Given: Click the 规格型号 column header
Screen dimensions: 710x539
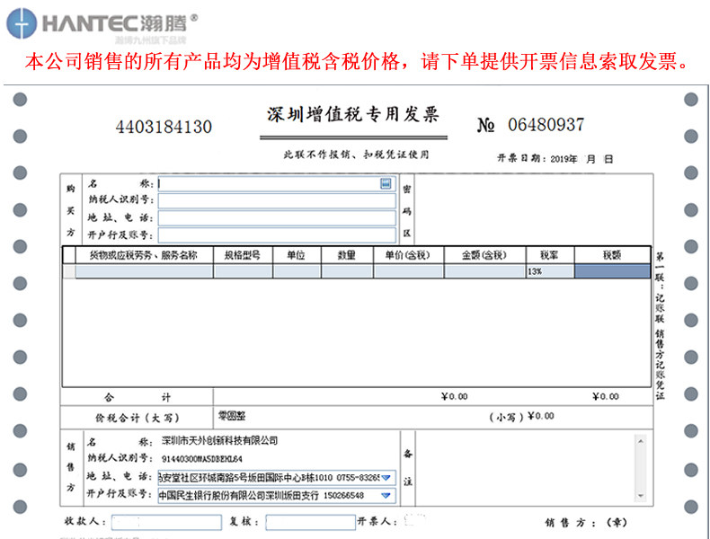Looking at the screenshot, I should (243, 255).
